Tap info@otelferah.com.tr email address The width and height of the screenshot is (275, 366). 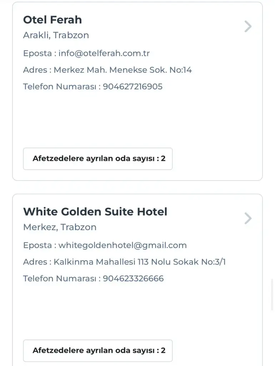104,54
